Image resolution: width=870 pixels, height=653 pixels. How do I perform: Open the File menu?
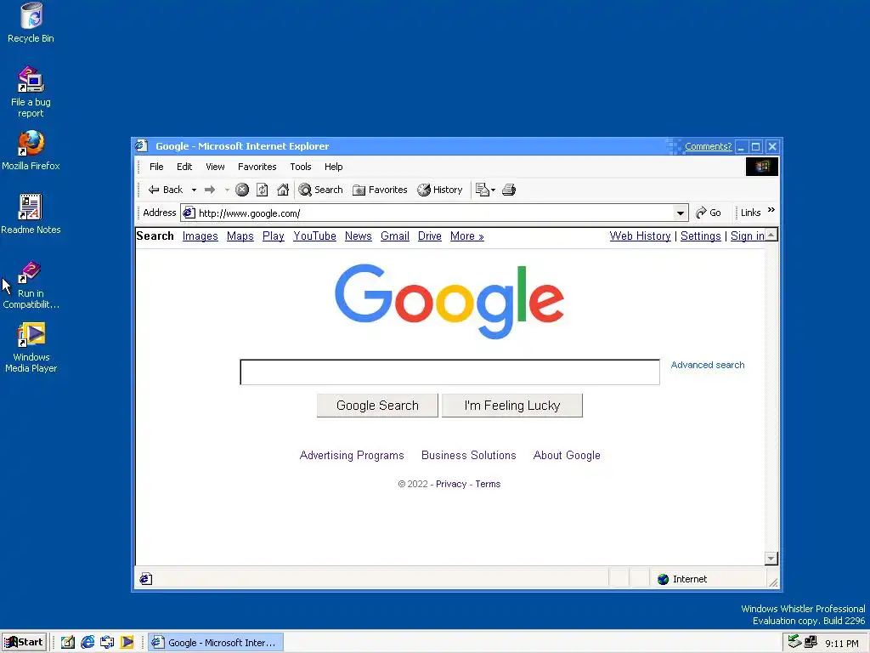pyautogui.click(x=156, y=167)
